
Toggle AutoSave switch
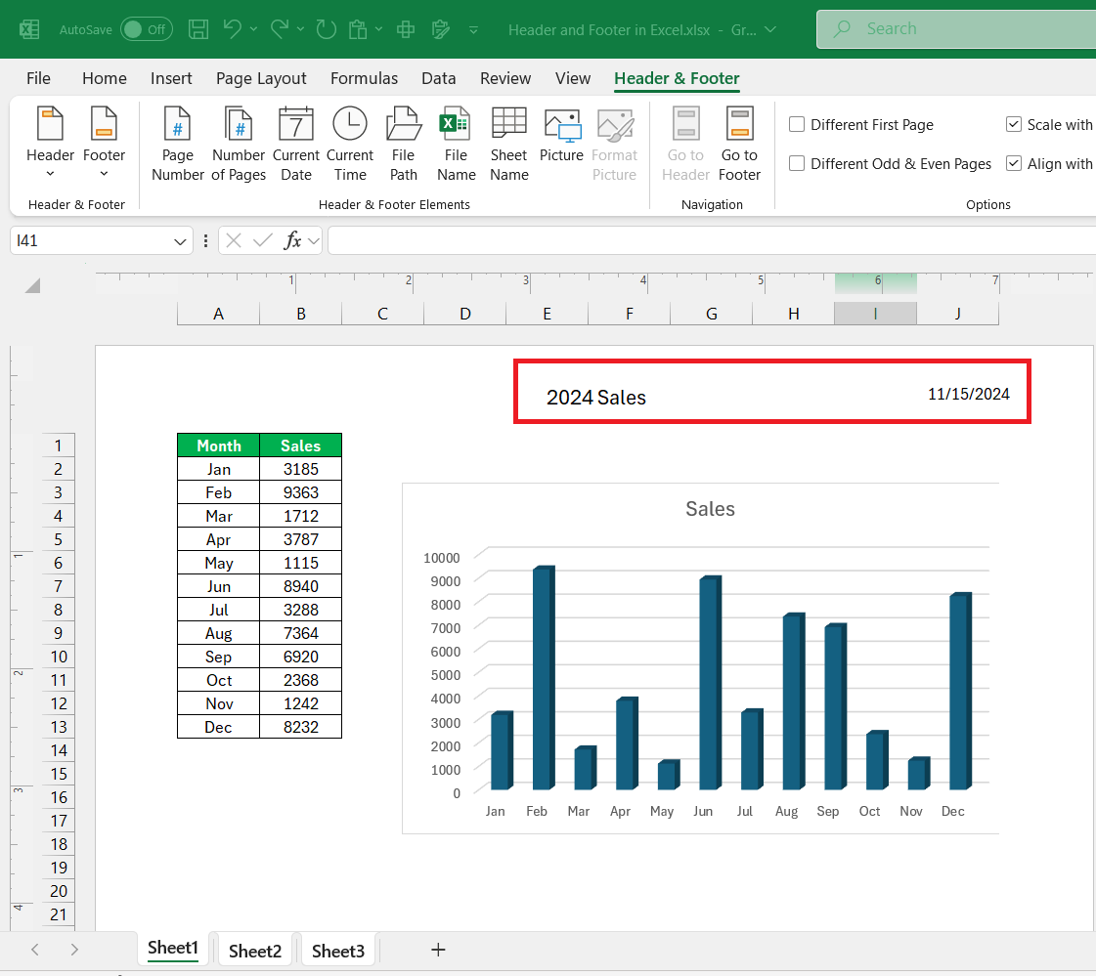coord(146,29)
